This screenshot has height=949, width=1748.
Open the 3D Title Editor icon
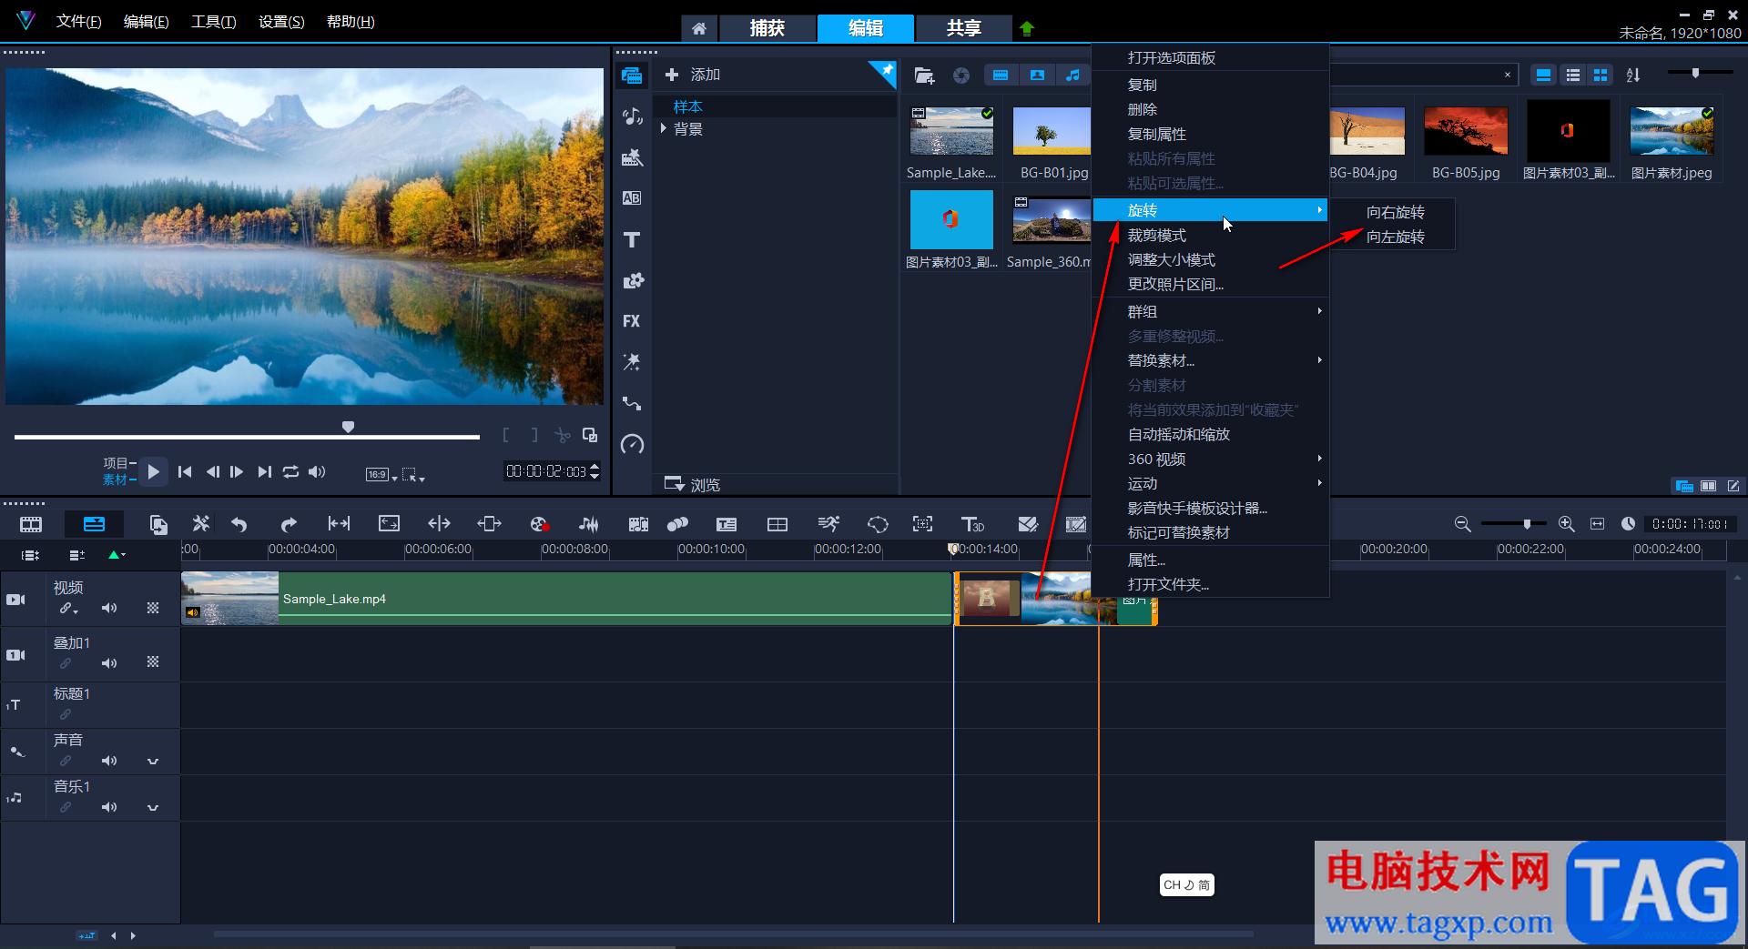(972, 524)
